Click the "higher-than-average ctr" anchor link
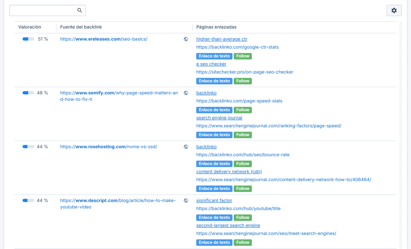The height and width of the screenshot is (249, 411). pos(222,39)
